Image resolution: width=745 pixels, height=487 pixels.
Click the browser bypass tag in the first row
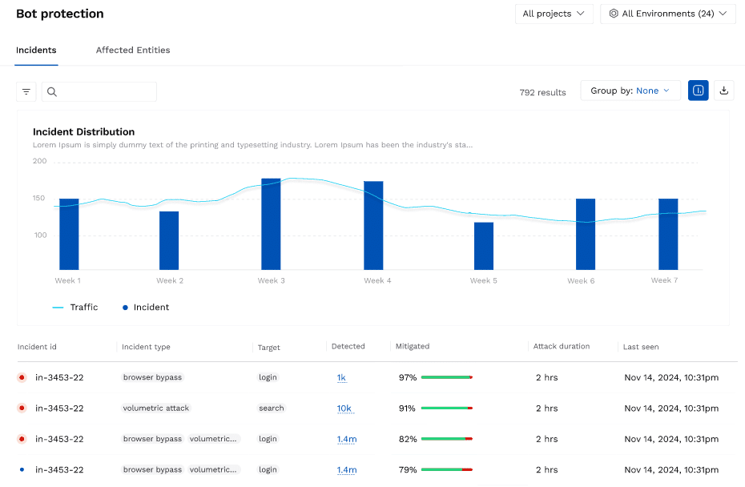(152, 377)
